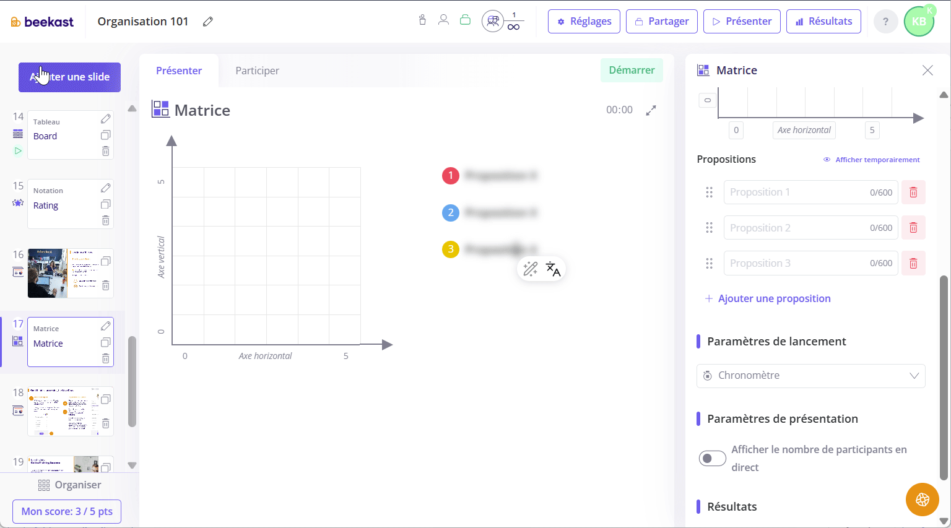
Task: Open the help question mark button
Action: 885,22
